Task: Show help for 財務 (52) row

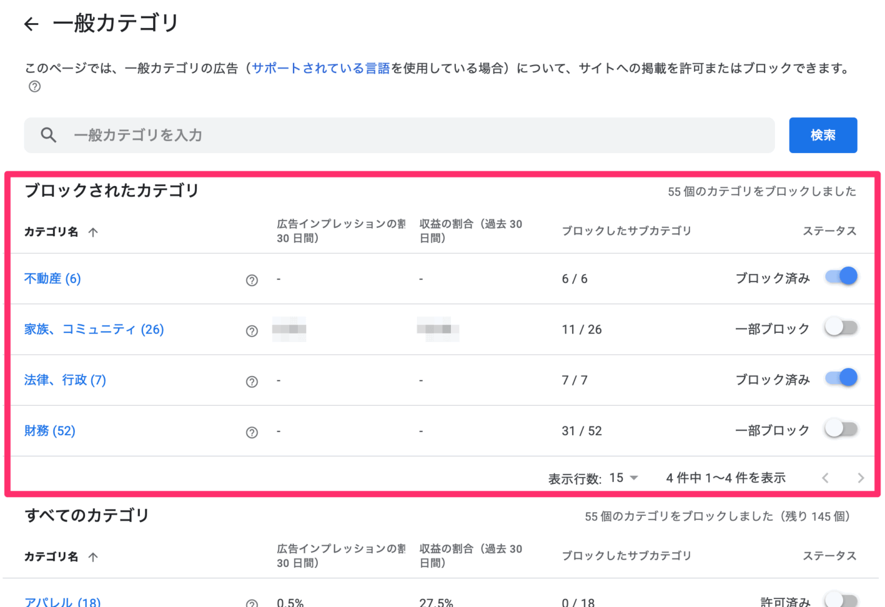Action: [252, 433]
